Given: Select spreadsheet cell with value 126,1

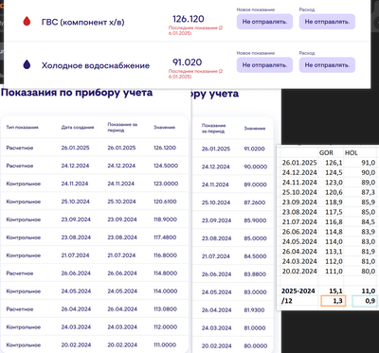Looking at the screenshot, I should click(334, 163).
